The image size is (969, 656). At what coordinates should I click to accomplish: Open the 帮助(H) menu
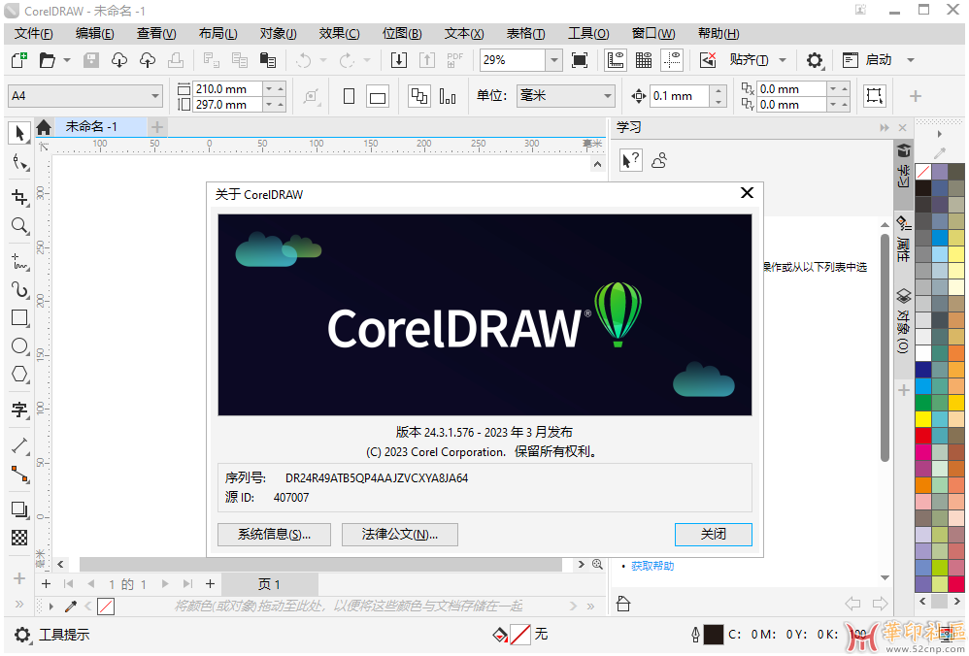tap(718, 33)
